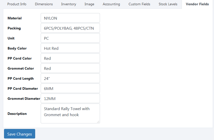Switch to the Custom Fields tab
This screenshot has height=140, width=214.
pos(139,4)
